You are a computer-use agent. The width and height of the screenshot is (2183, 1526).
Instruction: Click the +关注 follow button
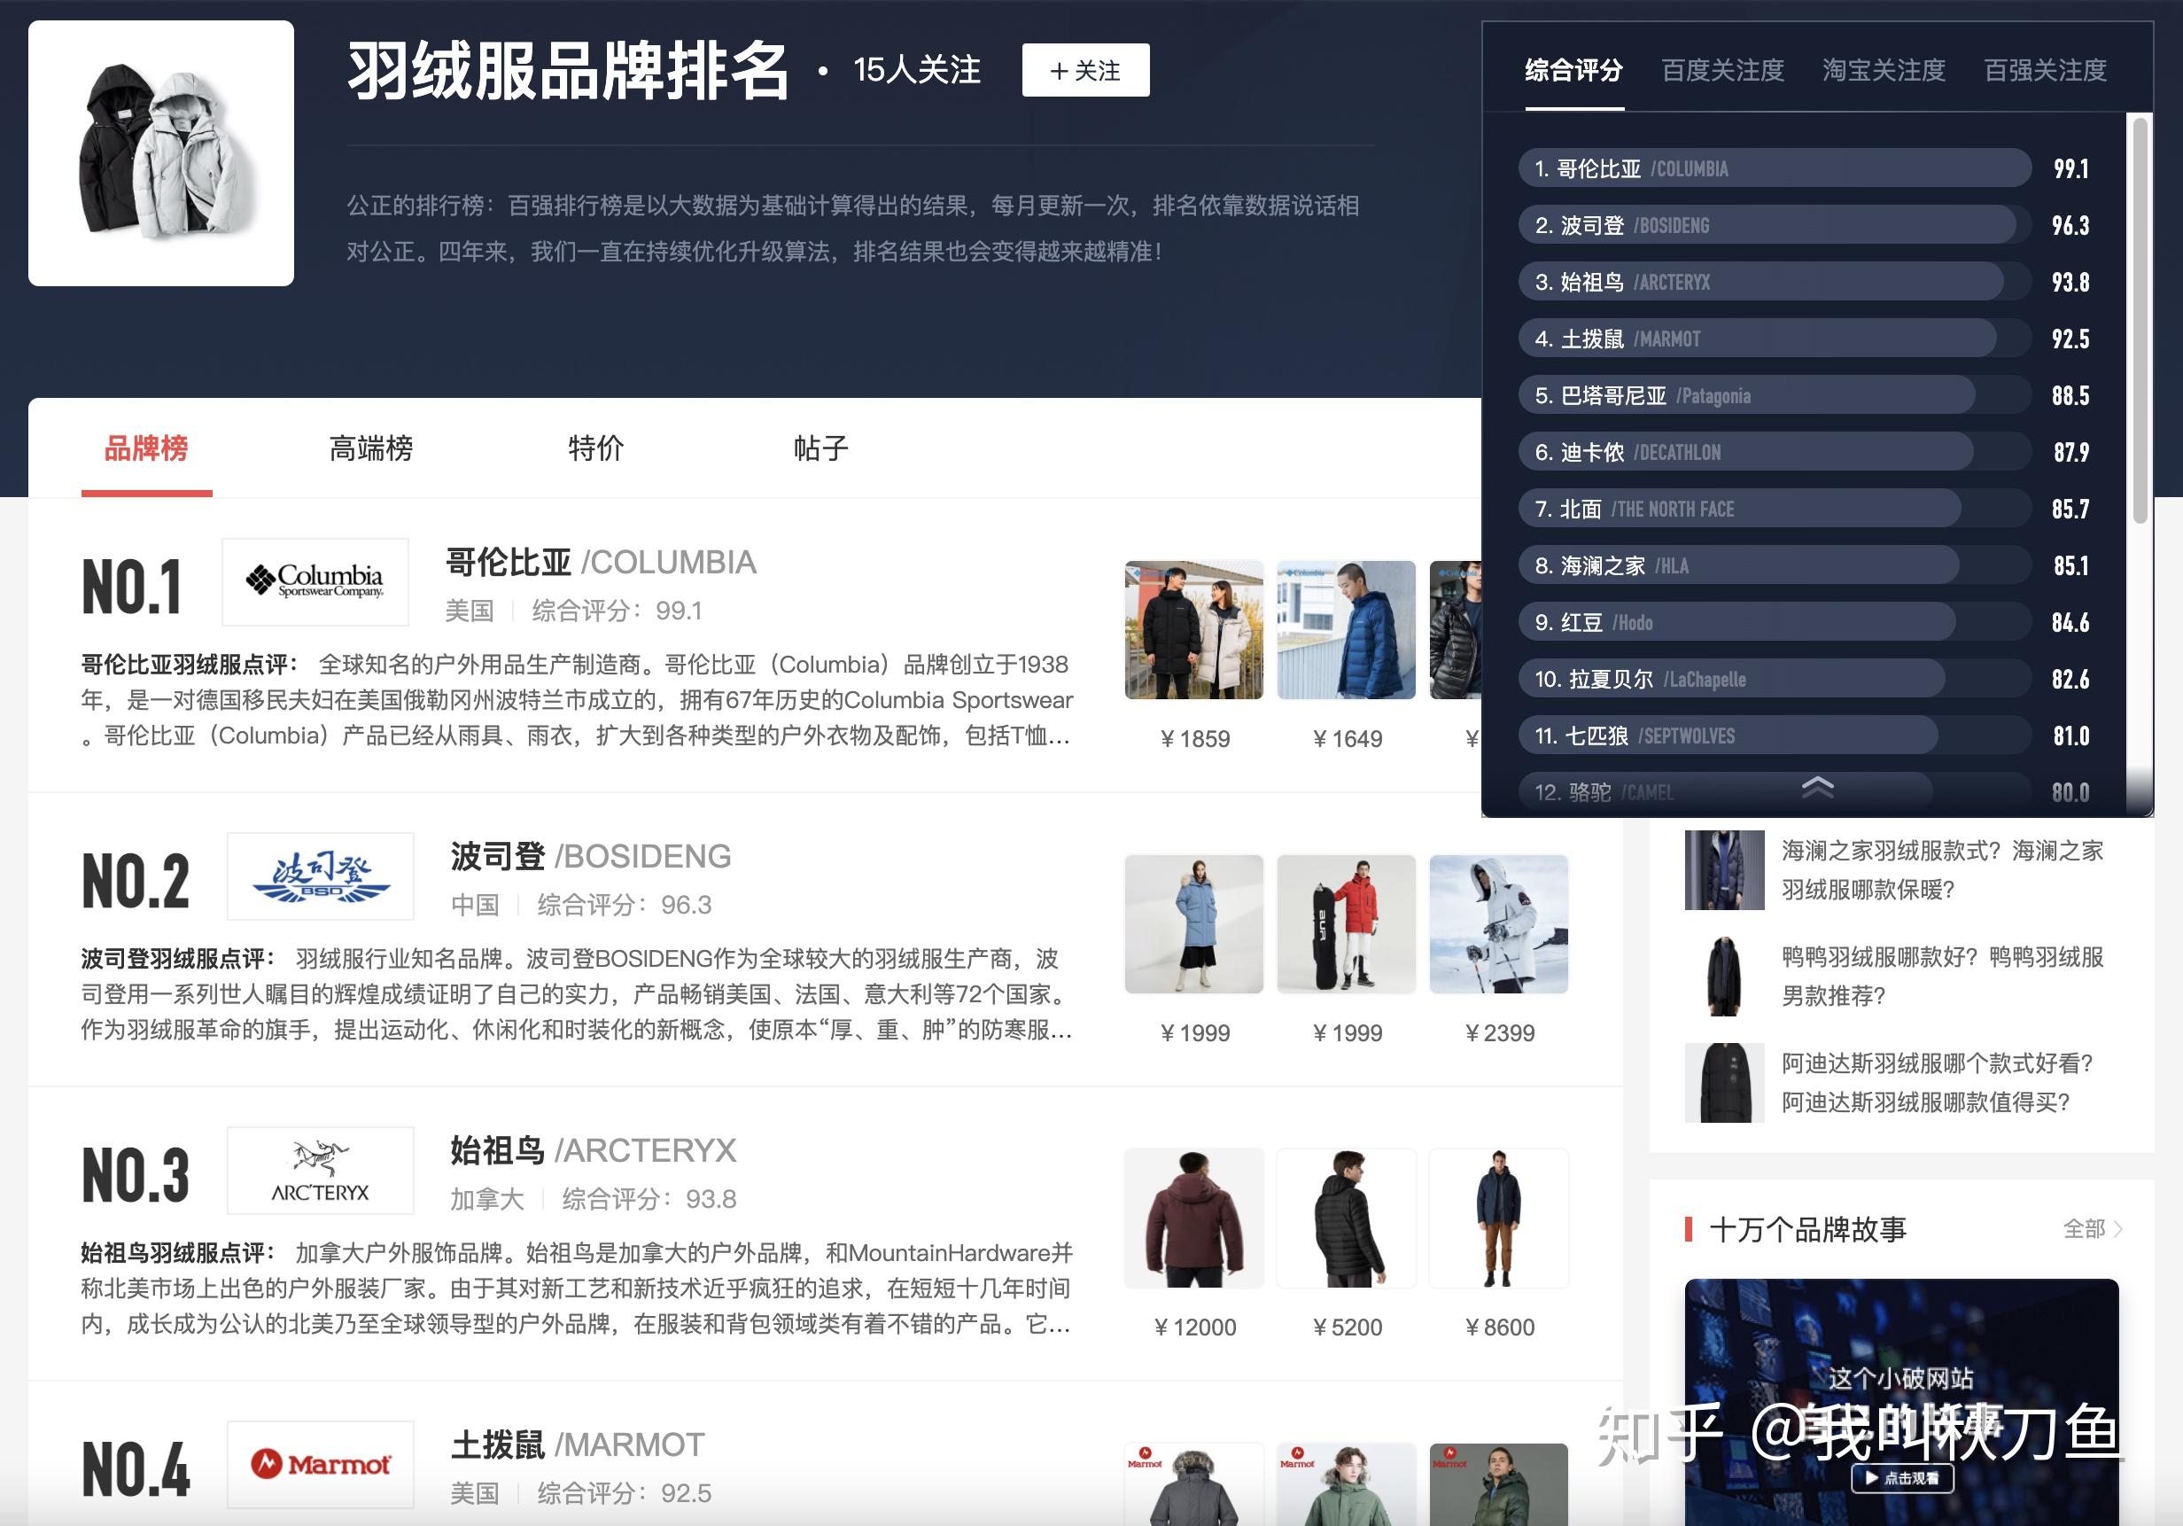[1084, 70]
